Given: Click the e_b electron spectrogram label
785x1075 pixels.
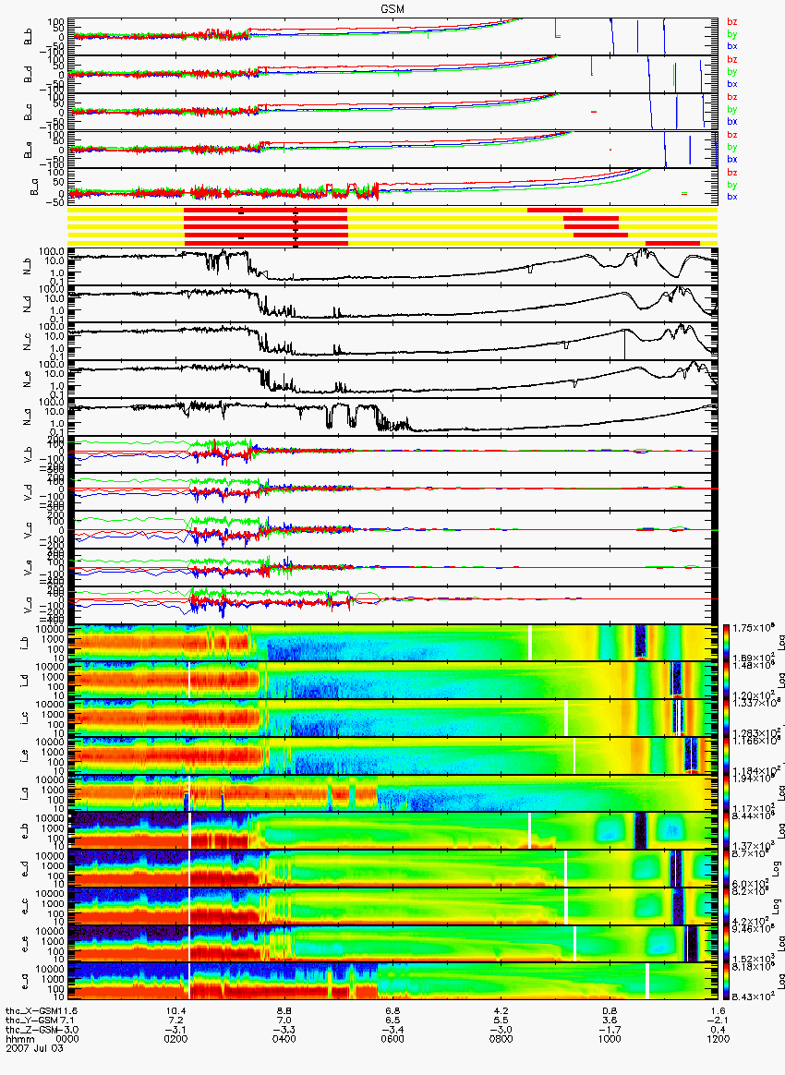Looking at the screenshot, I should click(x=25, y=831).
